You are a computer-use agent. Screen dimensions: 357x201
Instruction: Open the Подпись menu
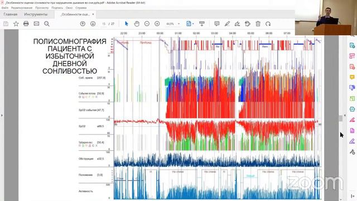[x=57, y=8]
